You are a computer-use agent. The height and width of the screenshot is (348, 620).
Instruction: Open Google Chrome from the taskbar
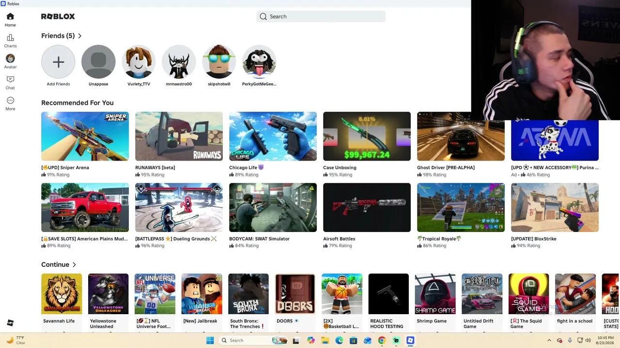(382, 340)
